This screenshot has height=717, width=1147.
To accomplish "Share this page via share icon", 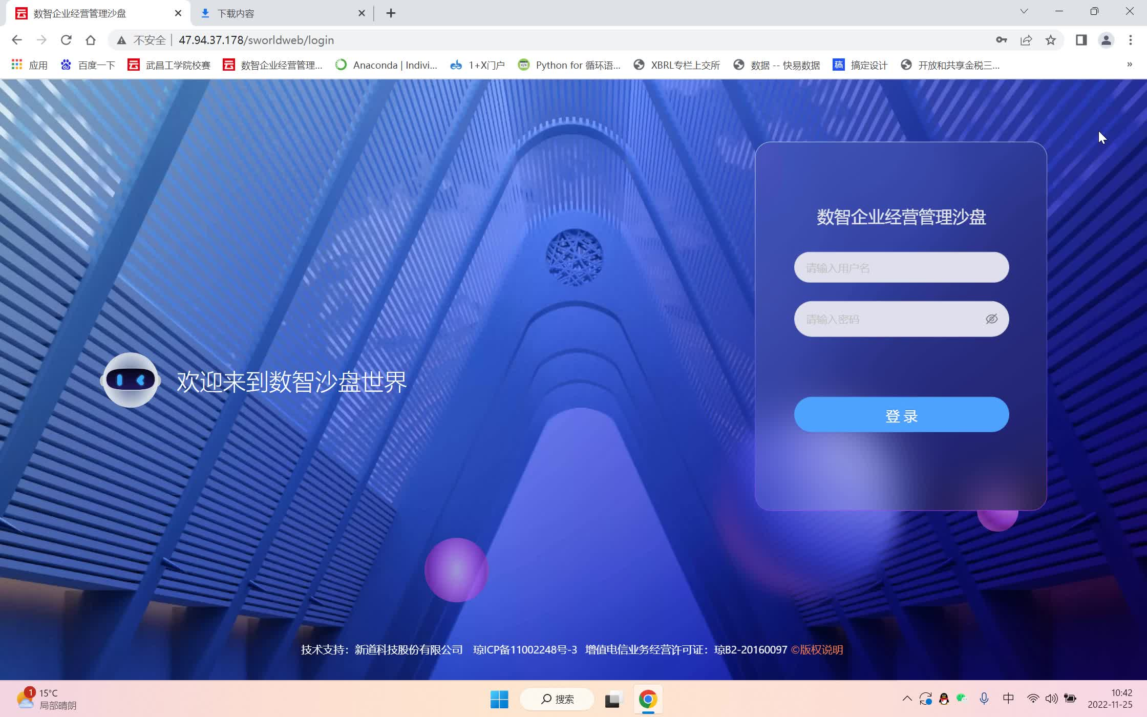I will coord(1026,40).
